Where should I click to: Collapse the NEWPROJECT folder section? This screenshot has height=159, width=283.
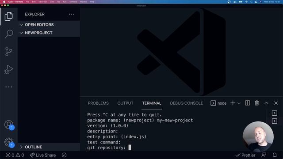49,33
